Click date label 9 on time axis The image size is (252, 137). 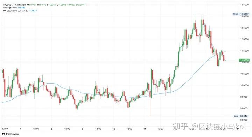click(x=83, y=129)
